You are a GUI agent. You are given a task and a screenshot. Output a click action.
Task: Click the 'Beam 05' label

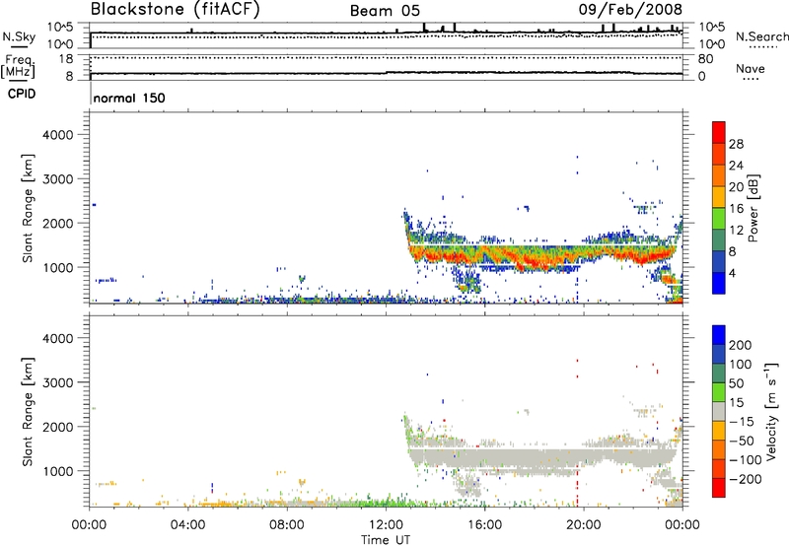coord(385,11)
